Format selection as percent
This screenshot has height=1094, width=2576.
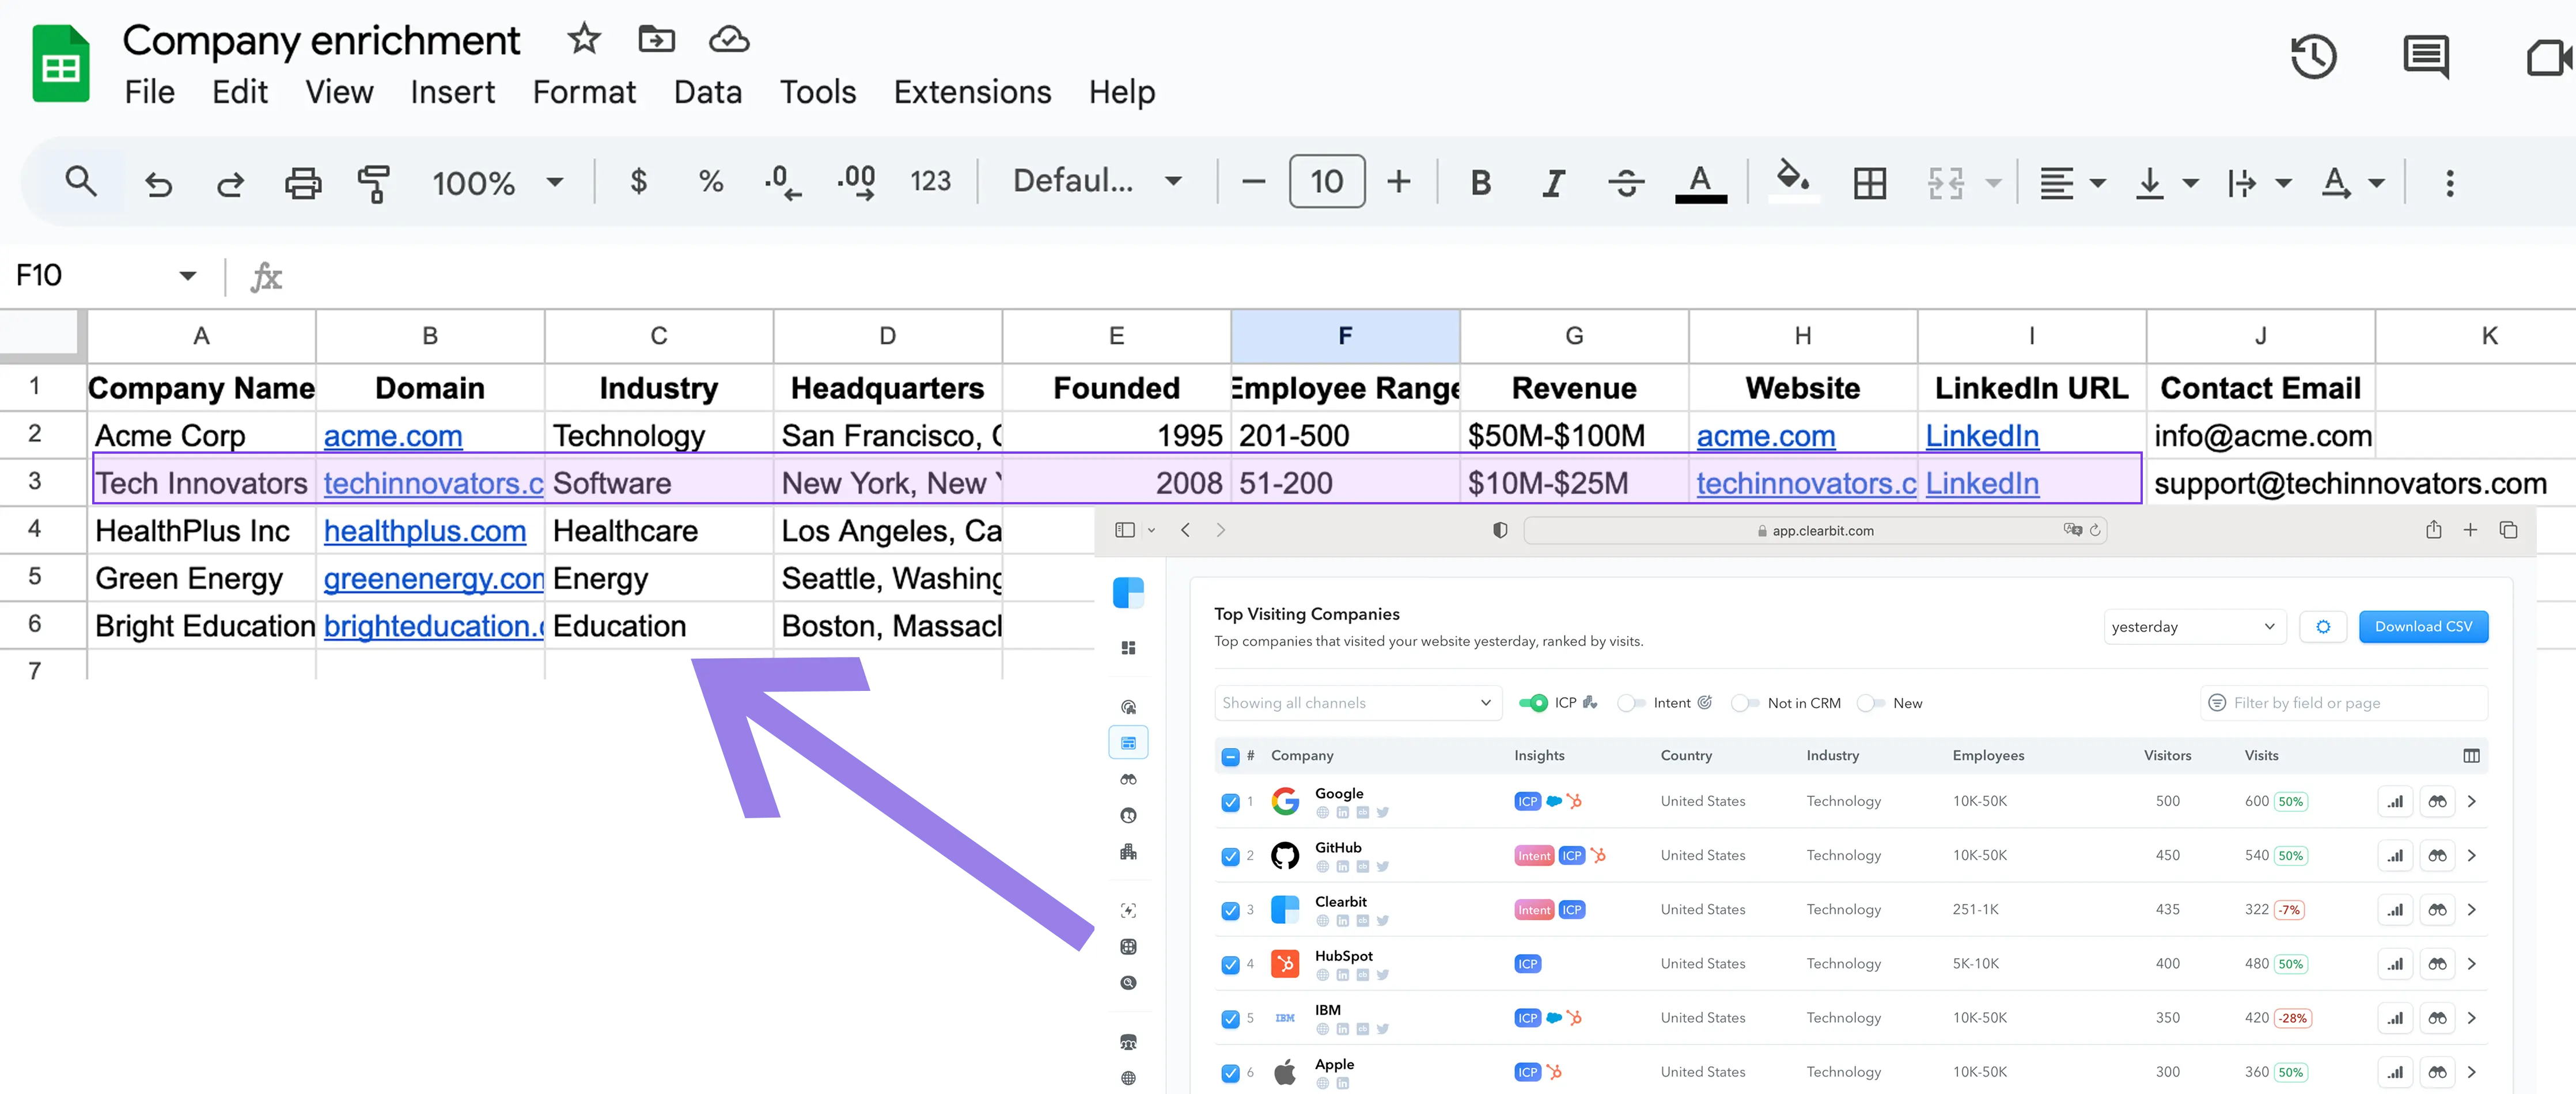click(x=710, y=181)
